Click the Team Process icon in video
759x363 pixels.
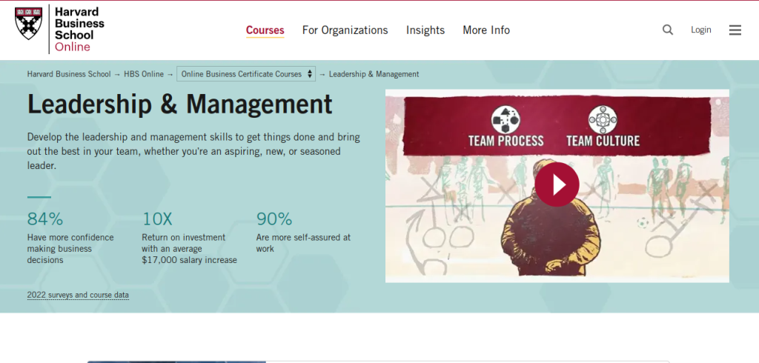click(506, 119)
